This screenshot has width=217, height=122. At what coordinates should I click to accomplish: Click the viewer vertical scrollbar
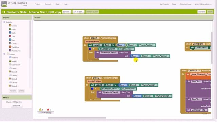212,48
